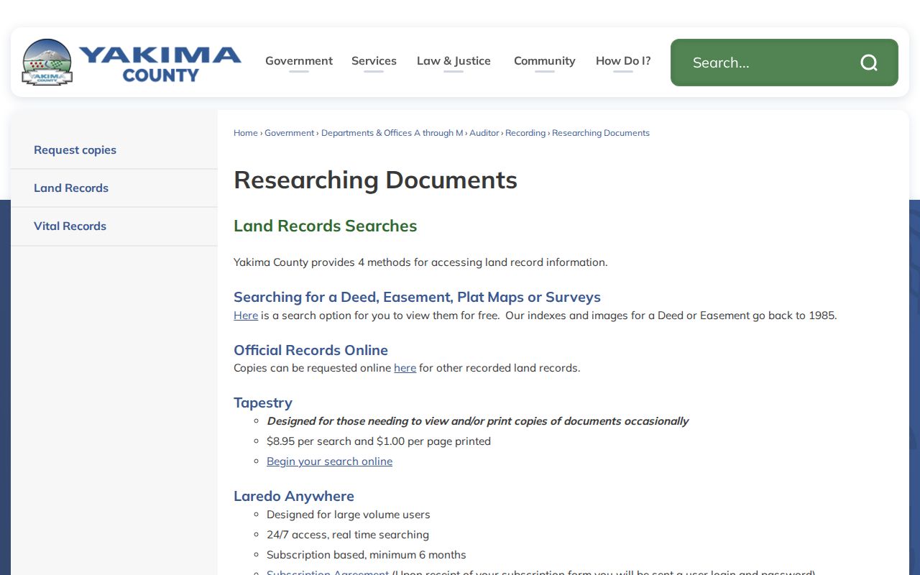Screen dimensions: 920x575
Task: Open Vital Records in sidebar
Action: click(114, 226)
